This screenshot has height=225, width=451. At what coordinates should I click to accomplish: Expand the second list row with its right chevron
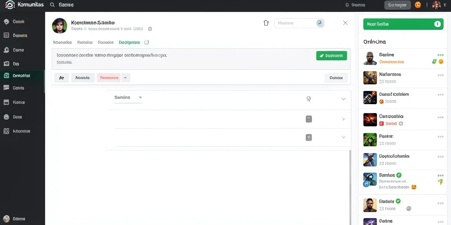click(343, 119)
